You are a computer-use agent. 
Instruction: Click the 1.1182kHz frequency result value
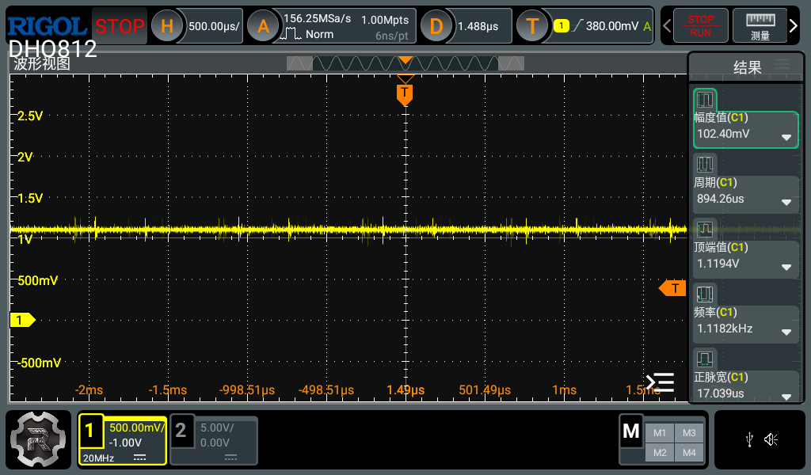click(725, 329)
